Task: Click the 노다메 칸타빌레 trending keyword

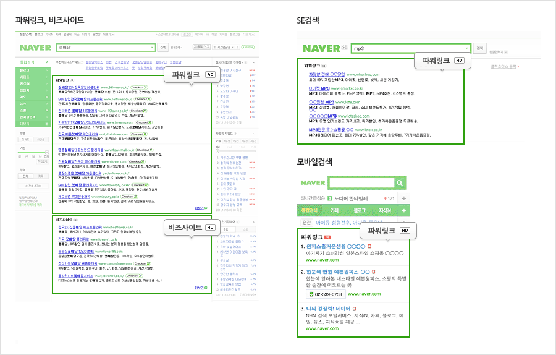Action: (x=351, y=199)
